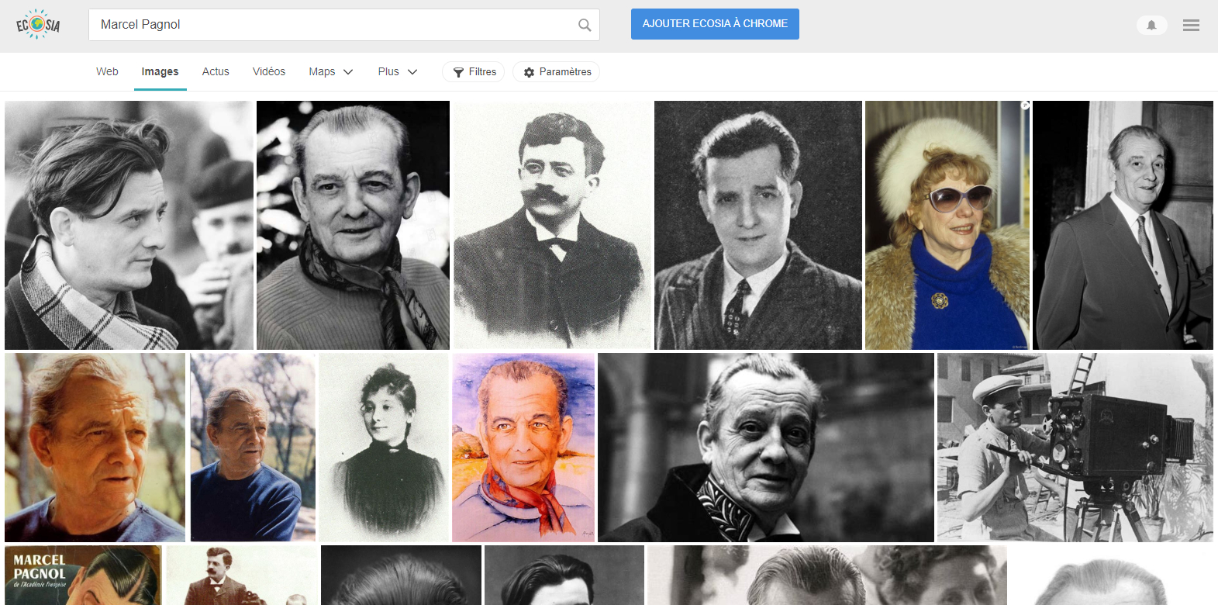Open the sketch of mustached man with bow tie
Image resolution: width=1218 pixels, height=605 pixels.
(551, 225)
